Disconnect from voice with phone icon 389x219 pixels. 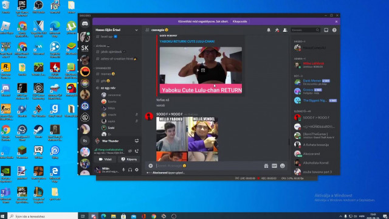click(x=137, y=151)
